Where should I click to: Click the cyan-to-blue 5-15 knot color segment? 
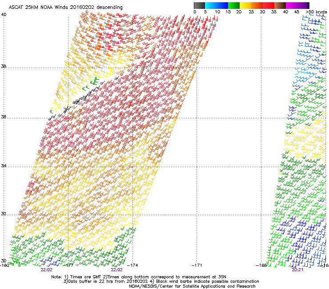(x=217, y=5)
